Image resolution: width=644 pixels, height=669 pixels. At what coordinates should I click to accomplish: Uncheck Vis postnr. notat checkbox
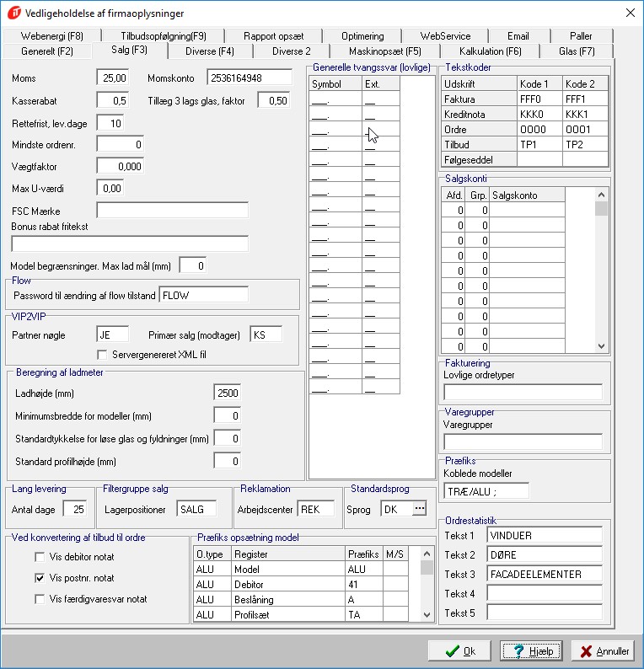tap(40, 578)
